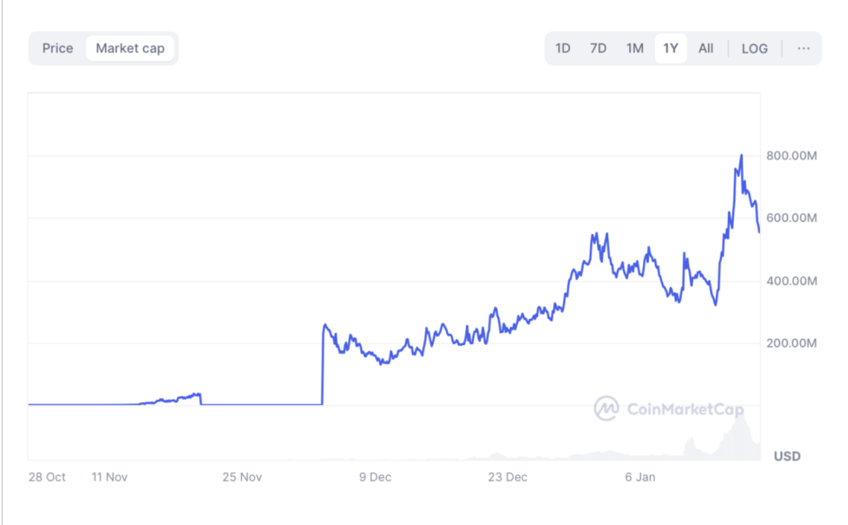This screenshot has width=848, height=525.
Task: Click the chart peak near 800.00M
Action: point(742,156)
